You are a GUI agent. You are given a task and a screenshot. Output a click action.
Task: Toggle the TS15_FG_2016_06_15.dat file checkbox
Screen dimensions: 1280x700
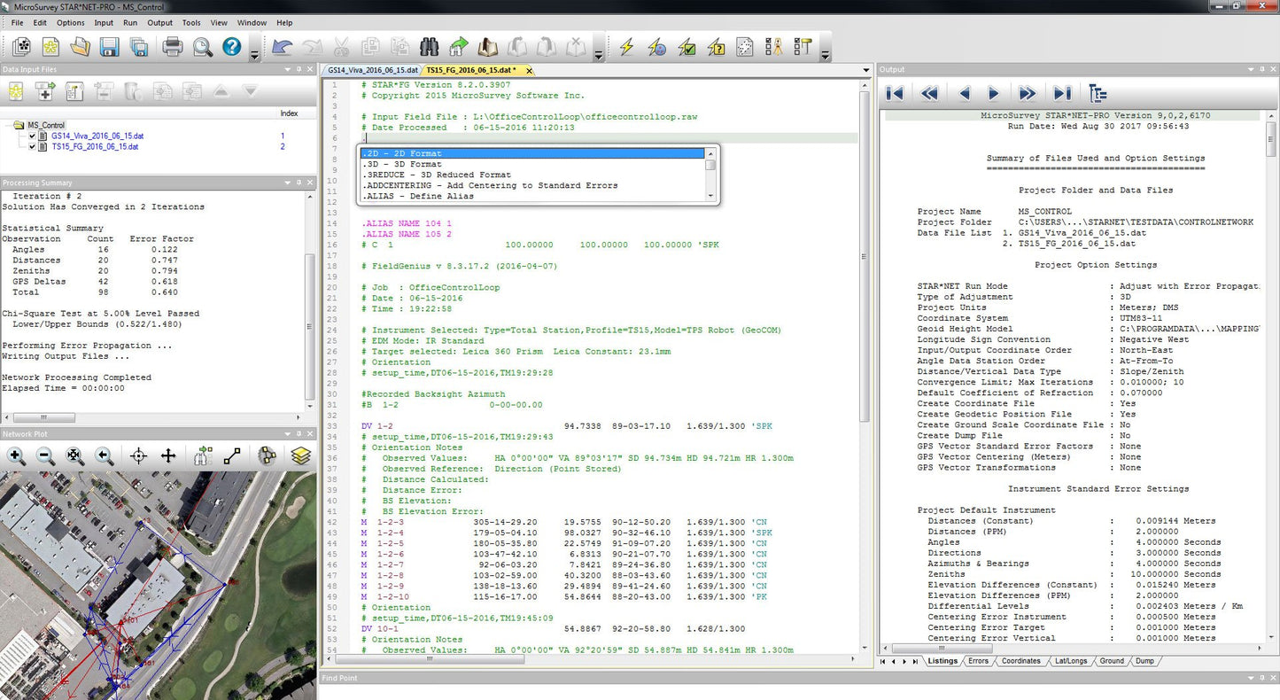tap(33, 147)
